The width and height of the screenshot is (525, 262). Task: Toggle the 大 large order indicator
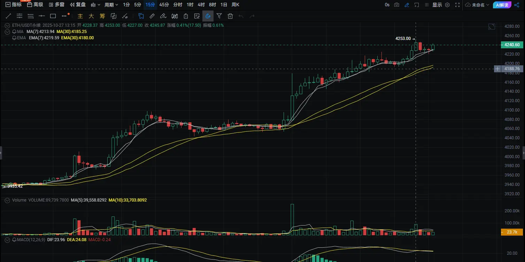[x=91, y=16]
